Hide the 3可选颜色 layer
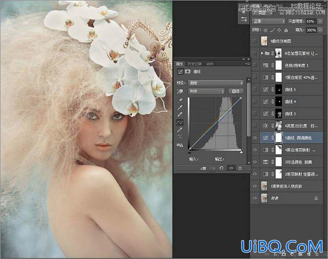 pyautogui.click(x=255, y=162)
